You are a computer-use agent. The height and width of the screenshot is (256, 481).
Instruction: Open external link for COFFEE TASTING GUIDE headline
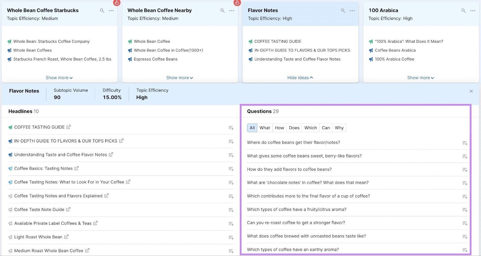point(69,127)
